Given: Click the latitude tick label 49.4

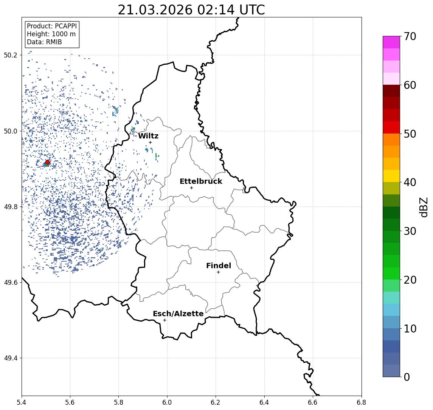Looking at the screenshot, I should (11, 358).
